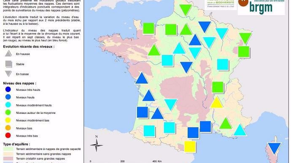Click the 'En hausse' label

(23, 54)
